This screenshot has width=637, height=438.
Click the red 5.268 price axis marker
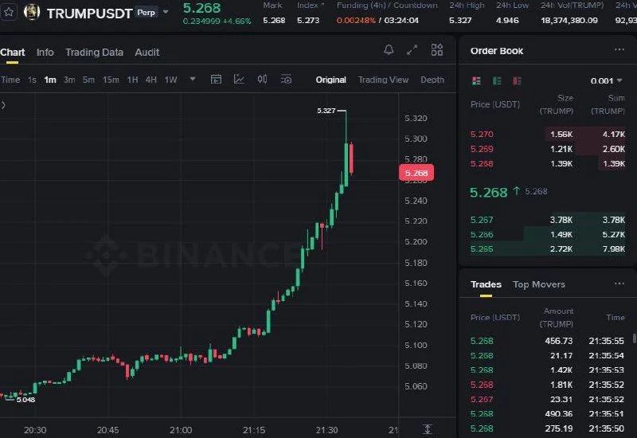[416, 173]
